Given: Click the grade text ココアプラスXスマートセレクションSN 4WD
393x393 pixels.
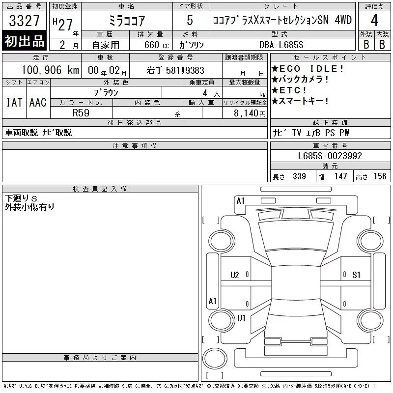Looking at the screenshot, I should (282, 20).
